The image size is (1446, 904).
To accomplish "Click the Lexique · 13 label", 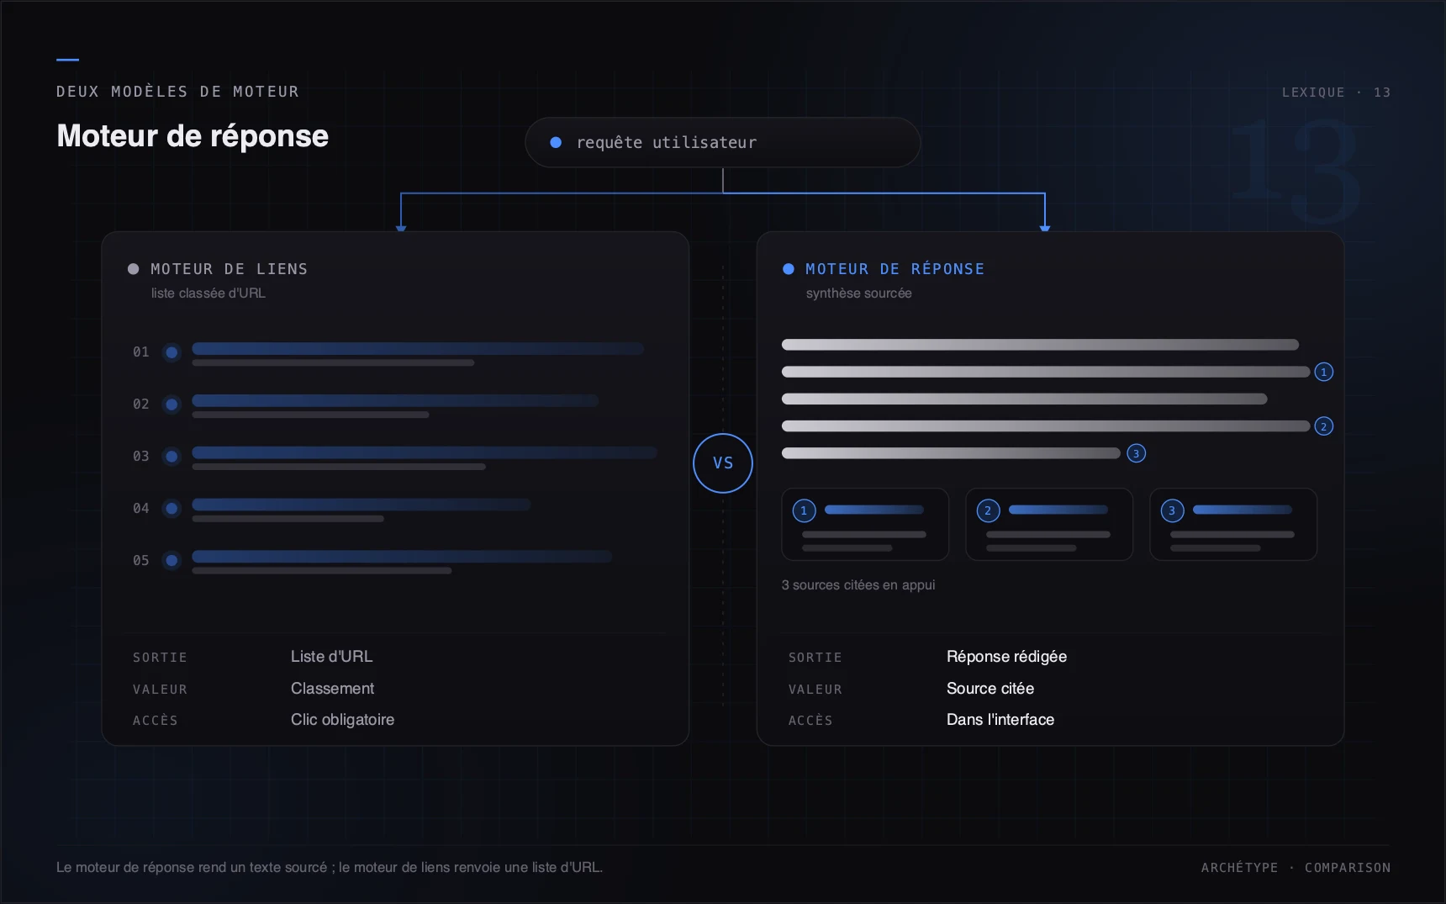I will click(x=1336, y=93).
